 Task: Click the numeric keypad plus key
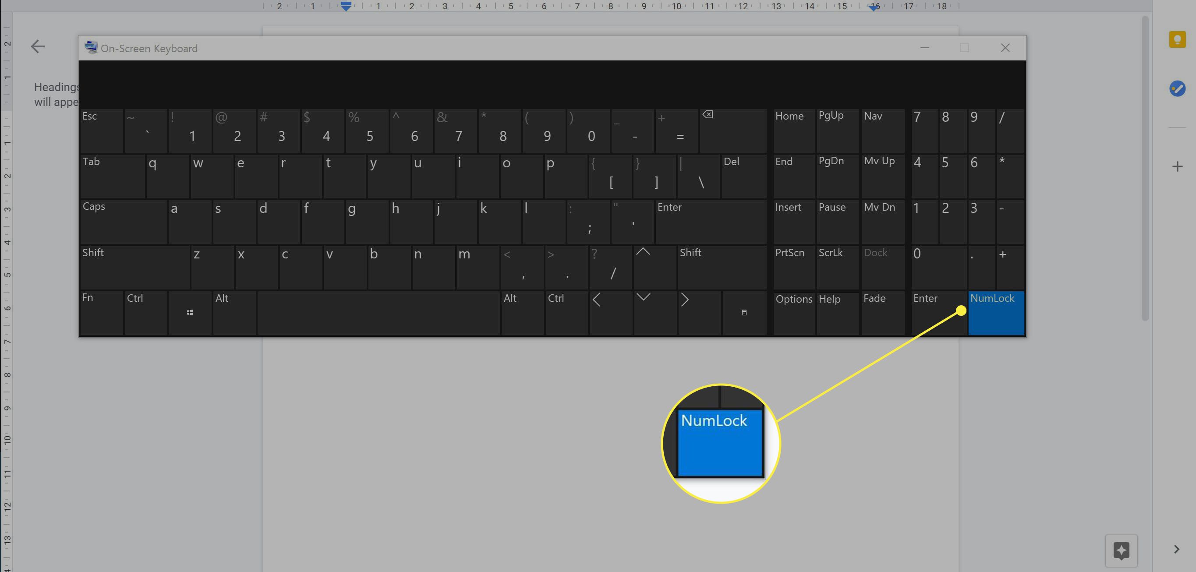(x=1010, y=268)
